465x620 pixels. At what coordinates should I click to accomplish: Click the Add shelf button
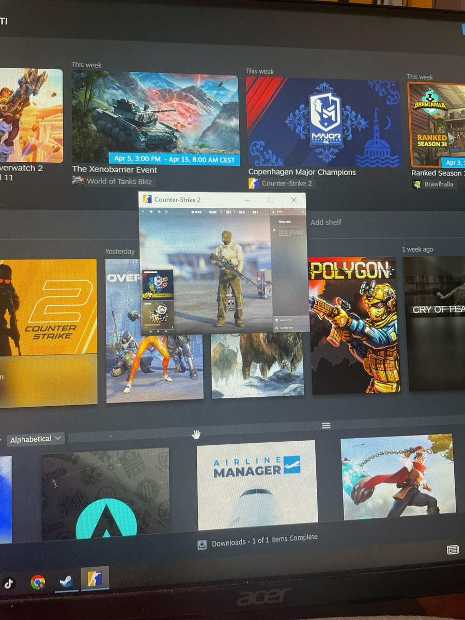tap(326, 222)
